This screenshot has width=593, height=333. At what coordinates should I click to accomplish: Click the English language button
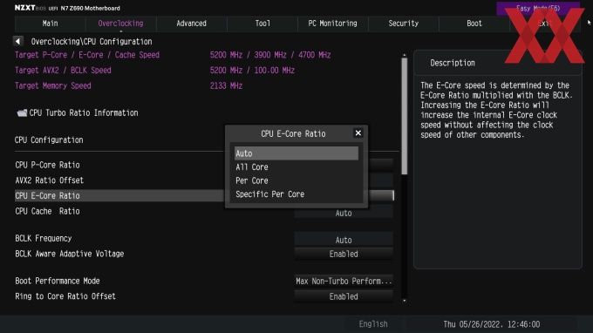373,324
